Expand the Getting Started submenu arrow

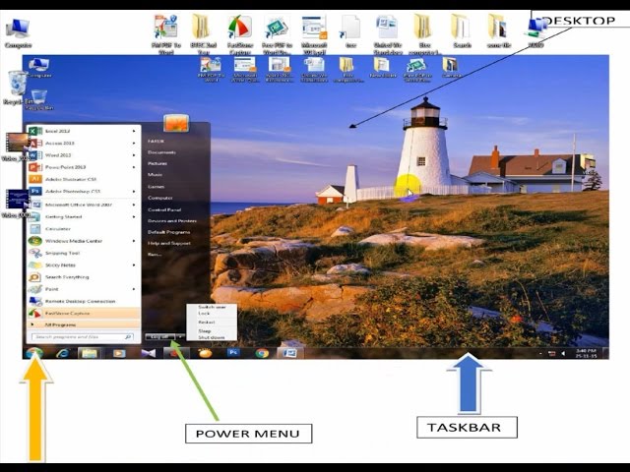(134, 216)
